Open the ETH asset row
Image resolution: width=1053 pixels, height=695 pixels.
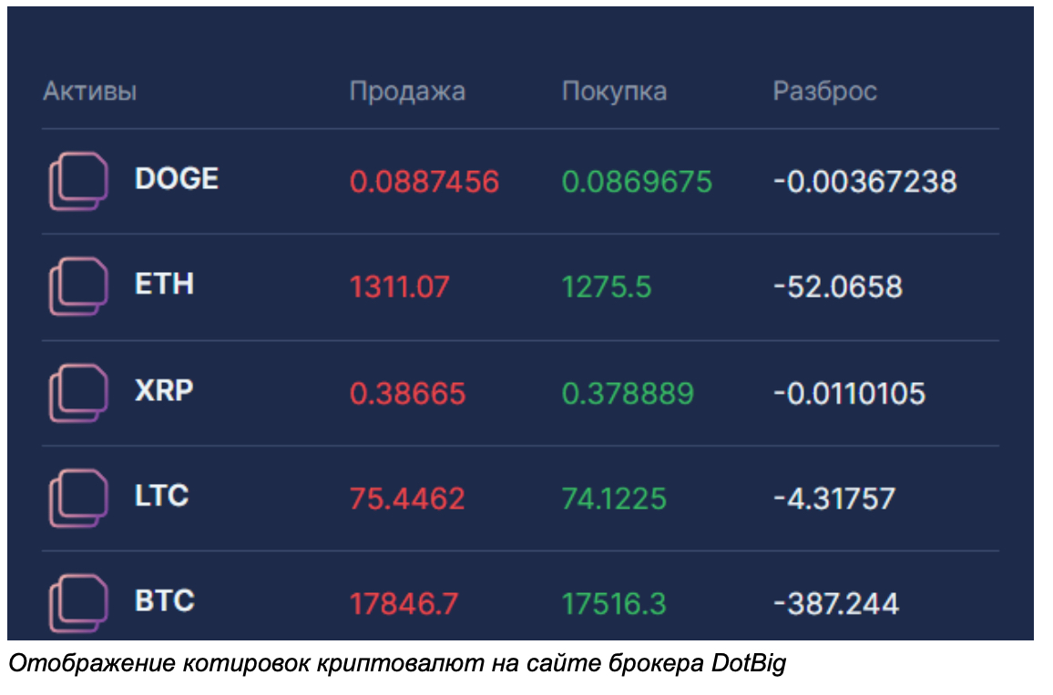pyautogui.click(x=164, y=285)
